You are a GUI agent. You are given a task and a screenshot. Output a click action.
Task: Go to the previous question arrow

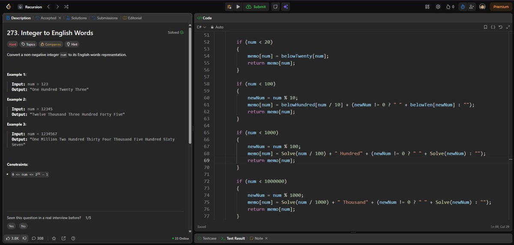point(48,7)
